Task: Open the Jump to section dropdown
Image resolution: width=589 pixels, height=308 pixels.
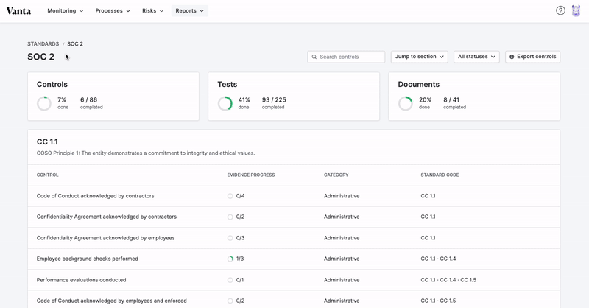Action: pos(419,57)
